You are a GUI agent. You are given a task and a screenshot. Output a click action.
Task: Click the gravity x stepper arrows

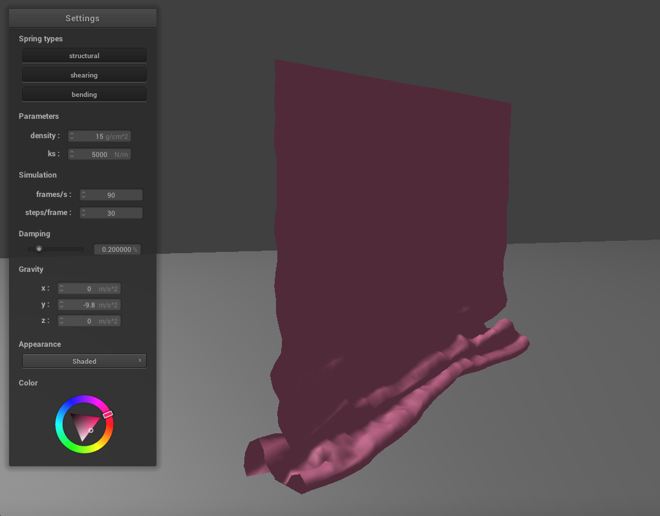click(x=61, y=289)
